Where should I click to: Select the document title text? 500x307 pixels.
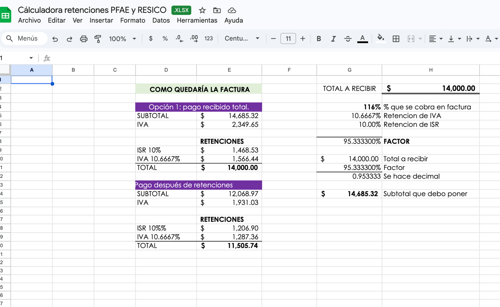click(x=92, y=10)
